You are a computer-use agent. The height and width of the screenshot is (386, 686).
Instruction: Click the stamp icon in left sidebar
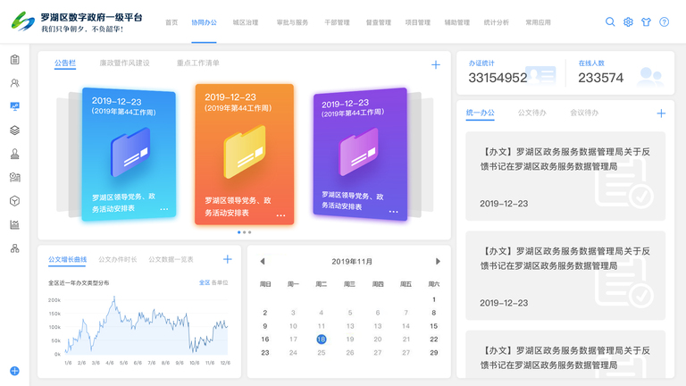(15, 154)
